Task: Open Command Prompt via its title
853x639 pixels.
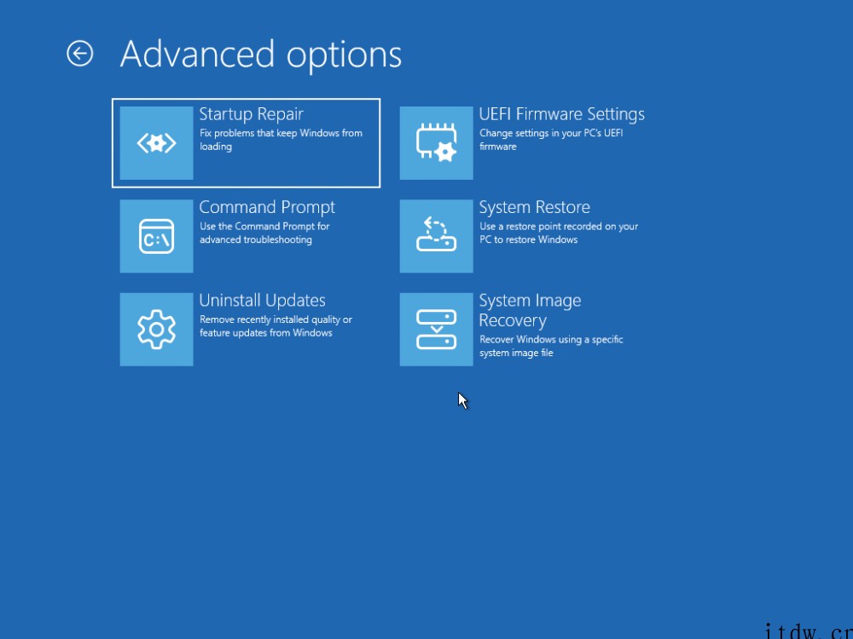Action: [x=267, y=207]
